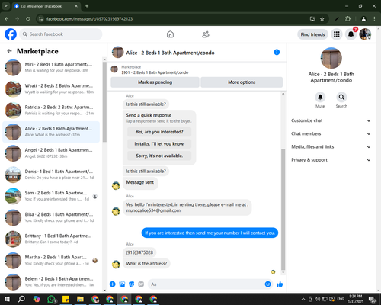Focus the Search Facebook field
The height and width of the screenshot is (305, 381).
pyautogui.click(x=61, y=34)
